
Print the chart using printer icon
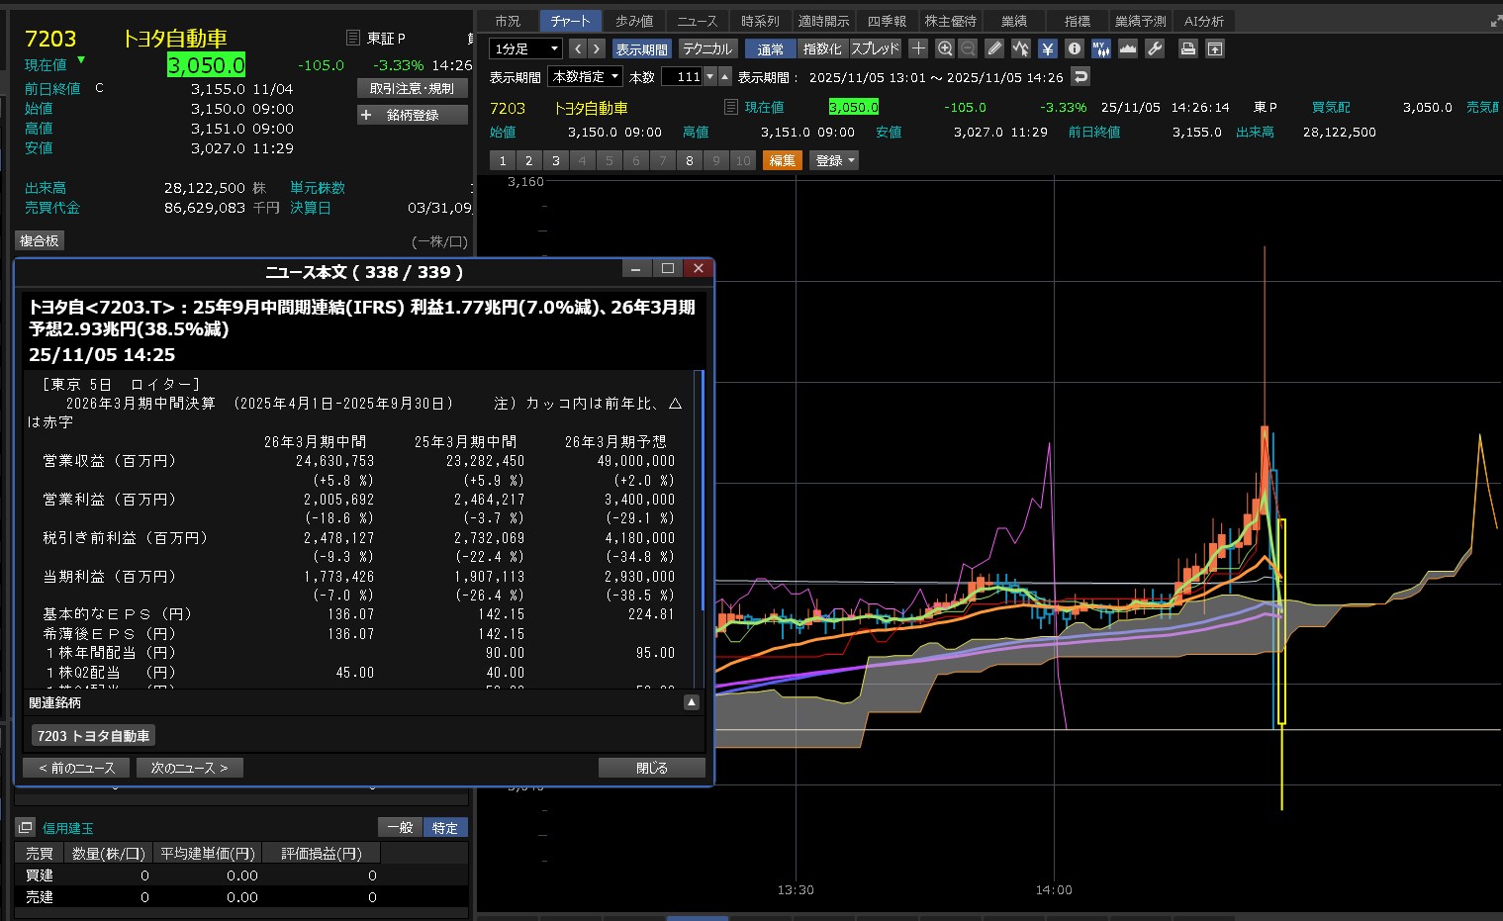(1188, 48)
